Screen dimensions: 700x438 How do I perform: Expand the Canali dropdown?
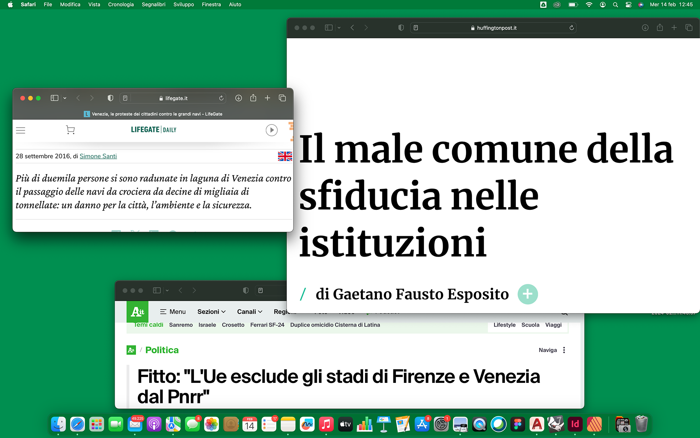(x=250, y=312)
